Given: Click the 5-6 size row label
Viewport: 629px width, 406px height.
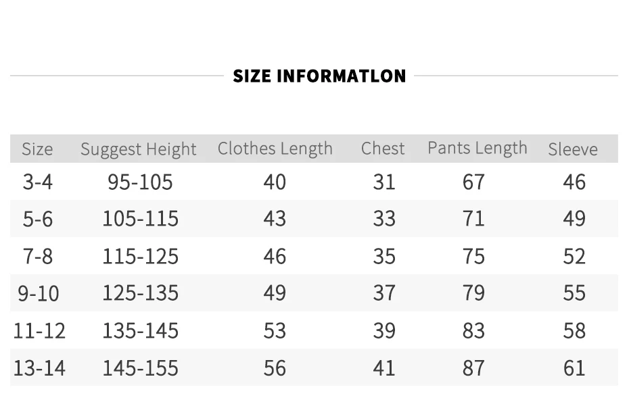Looking at the screenshot, I should point(38,220).
